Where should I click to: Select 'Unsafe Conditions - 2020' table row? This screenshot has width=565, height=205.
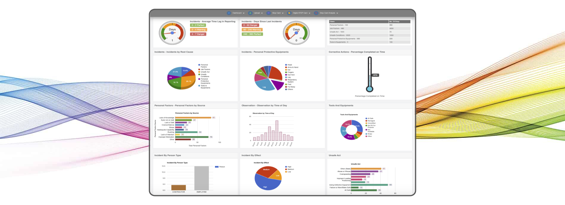click(x=370, y=35)
